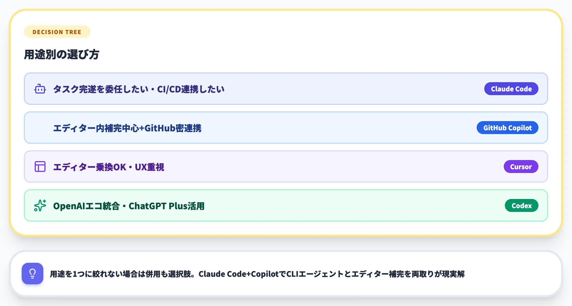Click the text タスク完遂を委任したい・CI/CD連携したい
572x306 pixels.
[139, 89]
